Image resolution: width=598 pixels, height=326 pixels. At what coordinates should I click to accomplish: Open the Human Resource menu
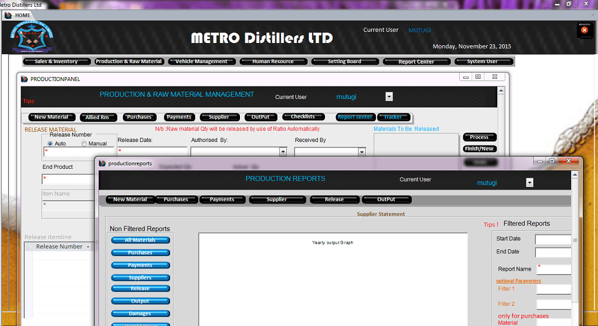click(x=273, y=62)
